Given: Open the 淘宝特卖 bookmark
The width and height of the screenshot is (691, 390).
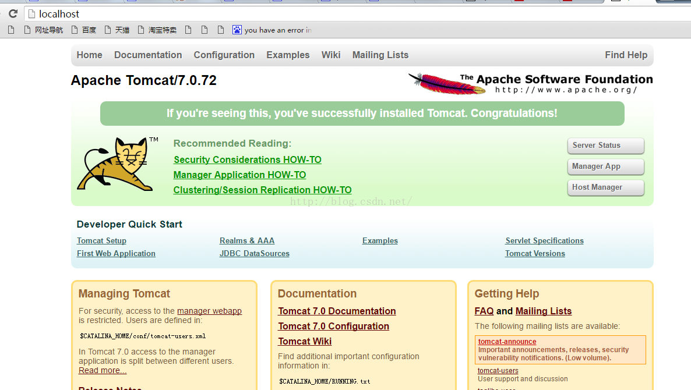Looking at the screenshot, I should tap(157, 30).
